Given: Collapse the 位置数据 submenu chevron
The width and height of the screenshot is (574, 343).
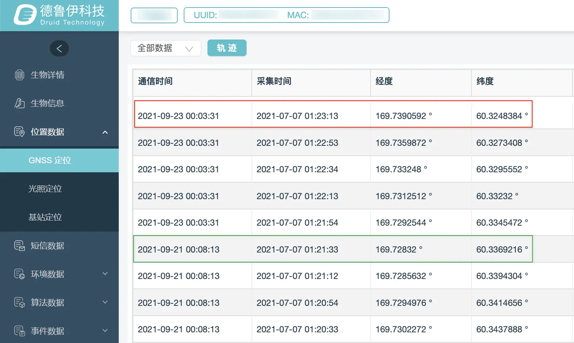Looking at the screenshot, I should click(105, 132).
